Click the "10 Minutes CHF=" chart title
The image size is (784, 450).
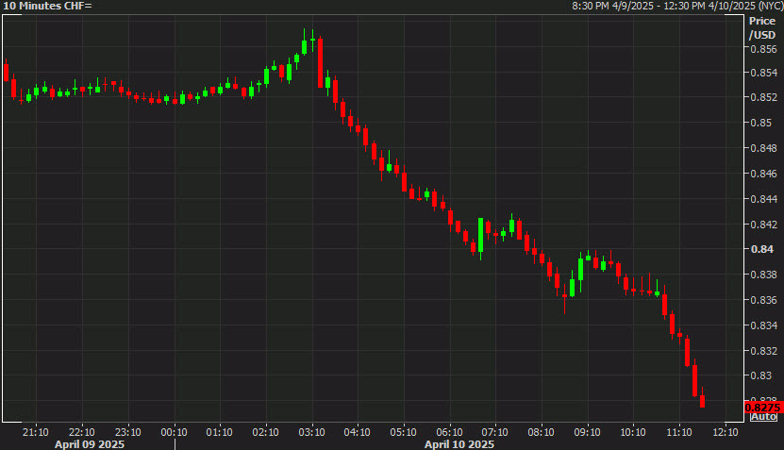pyautogui.click(x=48, y=7)
